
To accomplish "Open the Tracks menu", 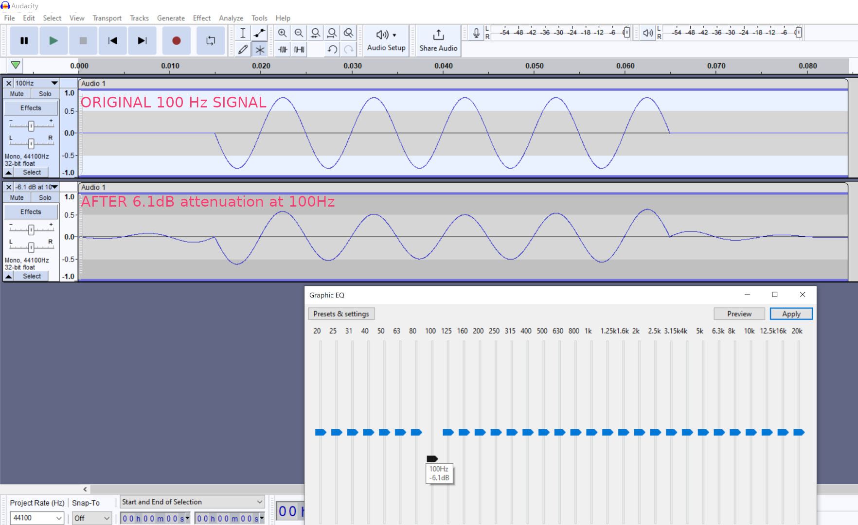I will click(x=139, y=18).
